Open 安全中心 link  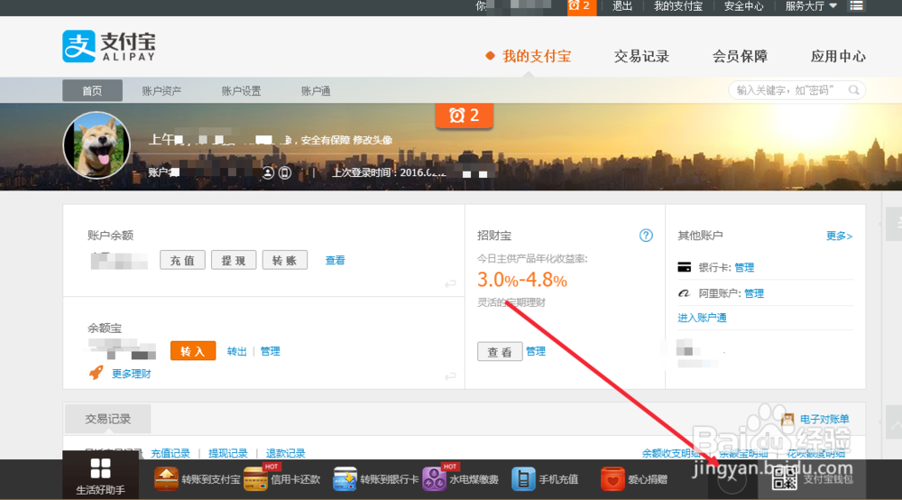tap(743, 6)
